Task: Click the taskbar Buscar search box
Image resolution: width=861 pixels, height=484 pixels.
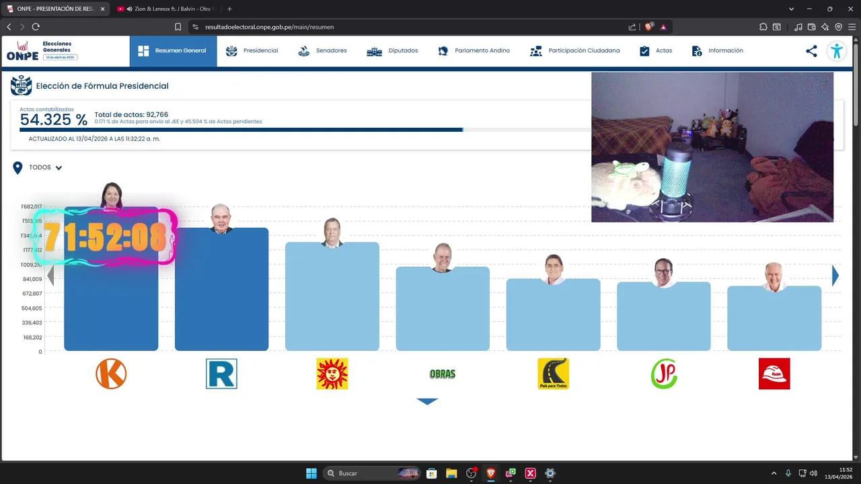Action: coord(372,473)
